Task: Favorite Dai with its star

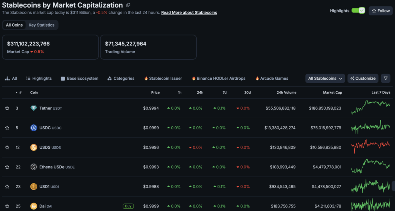Action: point(7,206)
